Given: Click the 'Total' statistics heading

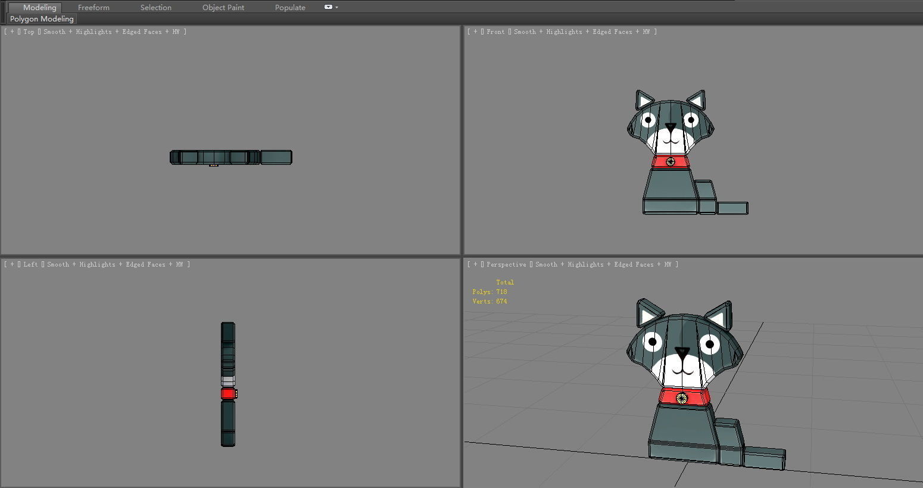Looking at the screenshot, I should point(505,282).
